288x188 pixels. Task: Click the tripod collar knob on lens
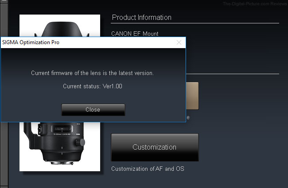80,142
